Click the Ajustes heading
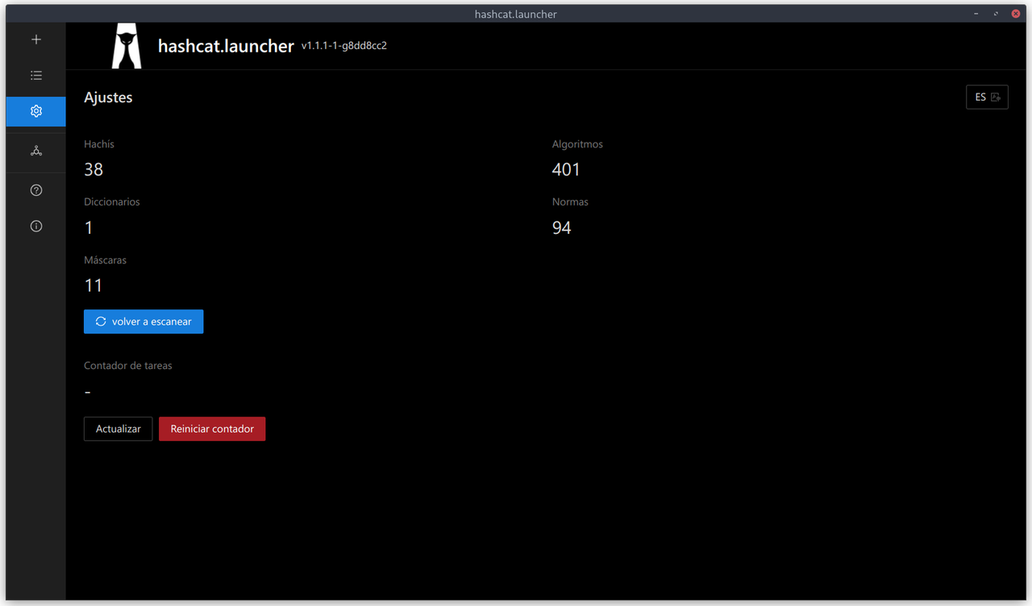Viewport: 1032px width, 606px height. [x=108, y=98]
